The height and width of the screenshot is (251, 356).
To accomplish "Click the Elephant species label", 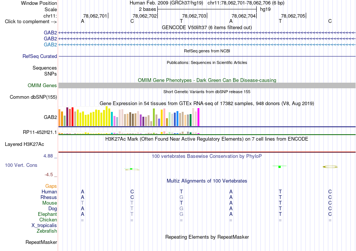I will [47, 214].
